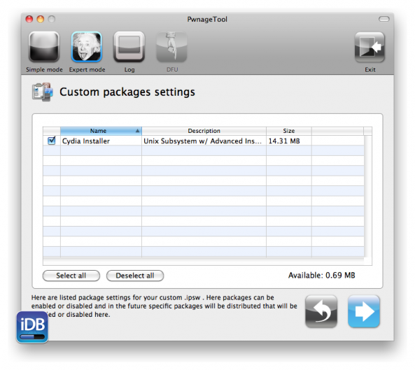Sort by the Name column header
The height and width of the screenshot is (370, 415).
pyautogui.click(x=101, y=131)
